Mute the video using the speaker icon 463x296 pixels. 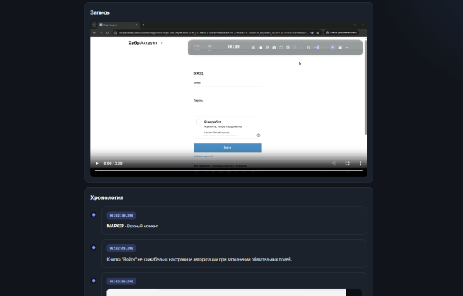point(334,163)
